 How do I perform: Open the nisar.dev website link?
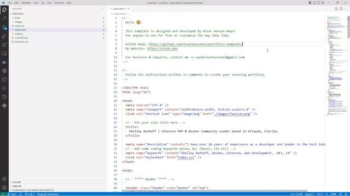click(162, 48)
